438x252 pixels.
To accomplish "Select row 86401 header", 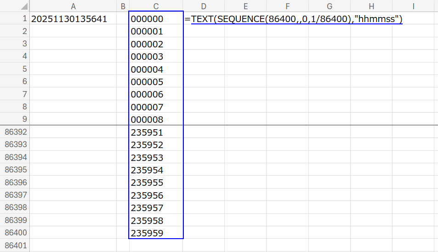I will tap(15, 246).
